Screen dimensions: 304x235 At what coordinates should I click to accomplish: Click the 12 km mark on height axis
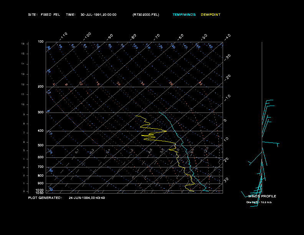click(x=23, y=84)
